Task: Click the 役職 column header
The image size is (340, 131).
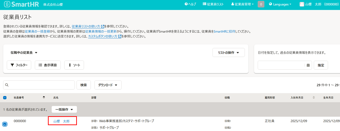Action: click(227, 98)
